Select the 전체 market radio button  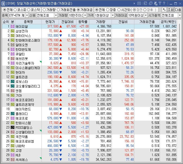point(4,10)
